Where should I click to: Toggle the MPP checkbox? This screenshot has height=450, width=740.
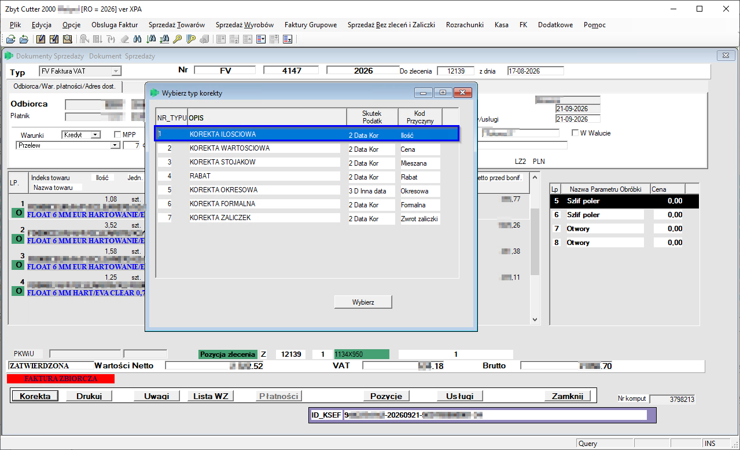pos(118,134)
